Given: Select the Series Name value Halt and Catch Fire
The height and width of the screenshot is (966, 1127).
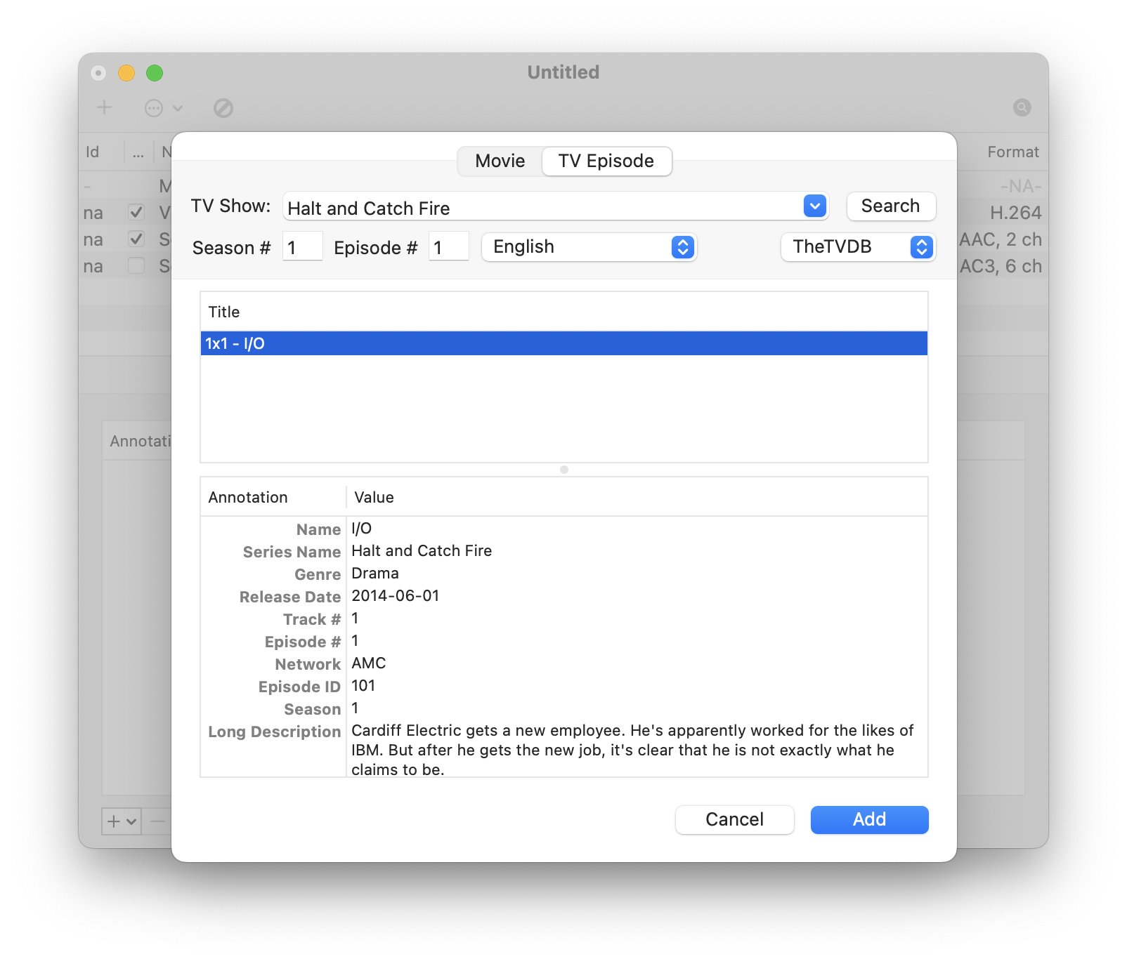Looking at the screenshot, I should [x=422, y=551].
